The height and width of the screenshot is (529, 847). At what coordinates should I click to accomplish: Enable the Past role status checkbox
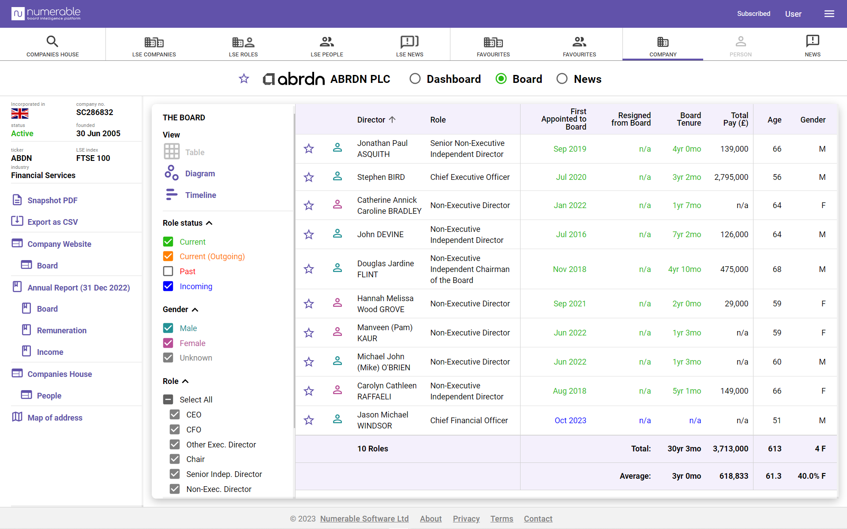pyautogui.click(x=168, y=271)
